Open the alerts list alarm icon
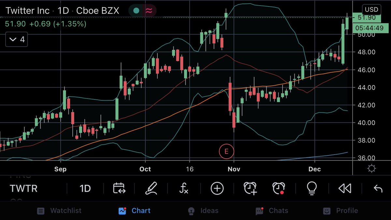Screen dimensions: 391x220 (x=279, y=188)
